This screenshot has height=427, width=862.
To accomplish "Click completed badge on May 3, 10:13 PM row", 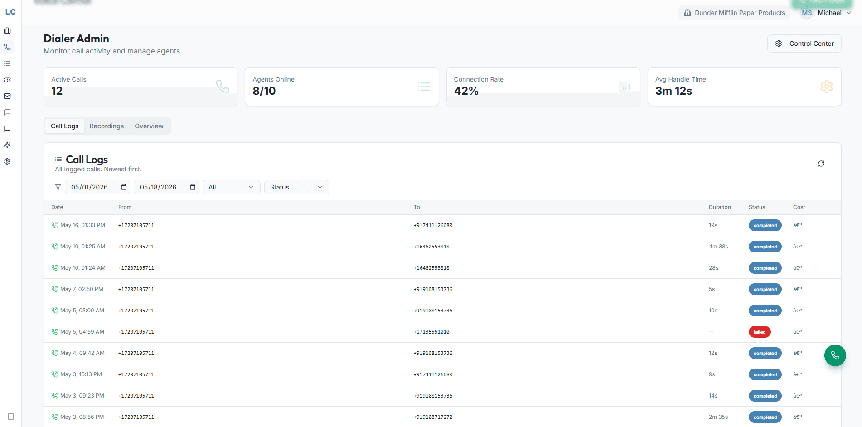I will point(765,374).
